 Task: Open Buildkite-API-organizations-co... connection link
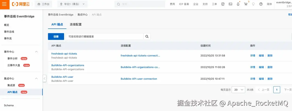pyautogui.click(x=140, y=67)
